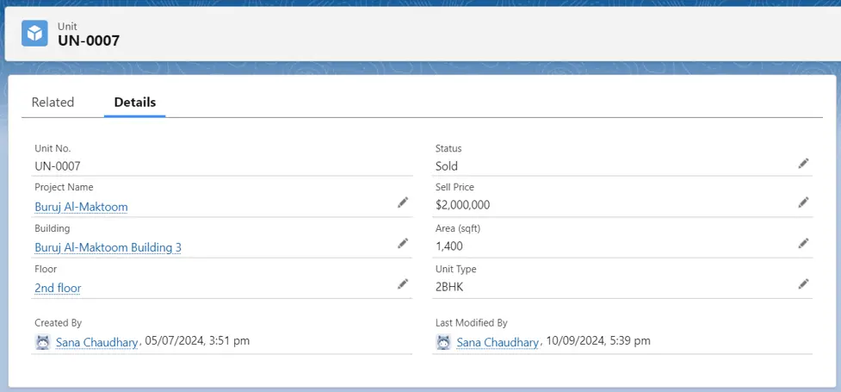The height and width of the screenshot is (392, 841).
Task: Click the Last Modified By user avatar
Action: [x=443, y=342]
